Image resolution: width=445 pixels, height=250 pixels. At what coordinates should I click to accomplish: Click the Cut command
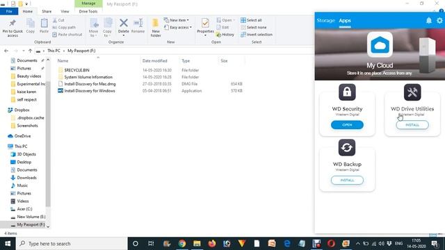[x=58, y=20]
